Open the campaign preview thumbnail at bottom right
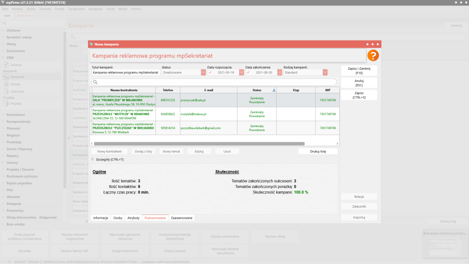Screen dimensions: 469x264 click(446, 244)
